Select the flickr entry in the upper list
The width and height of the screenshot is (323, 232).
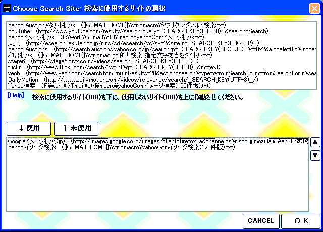161,67
